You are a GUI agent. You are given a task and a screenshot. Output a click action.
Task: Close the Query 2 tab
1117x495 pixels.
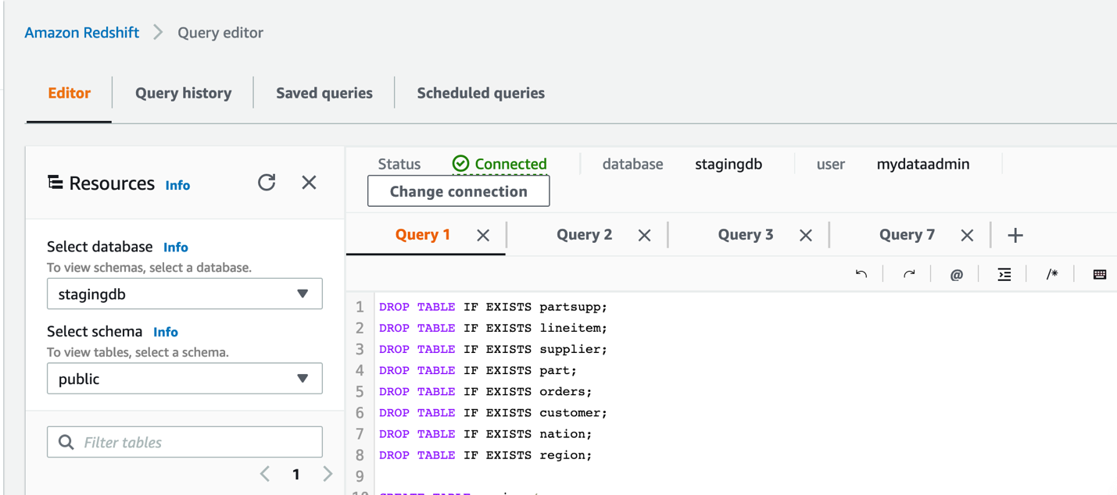click(644, 235)
